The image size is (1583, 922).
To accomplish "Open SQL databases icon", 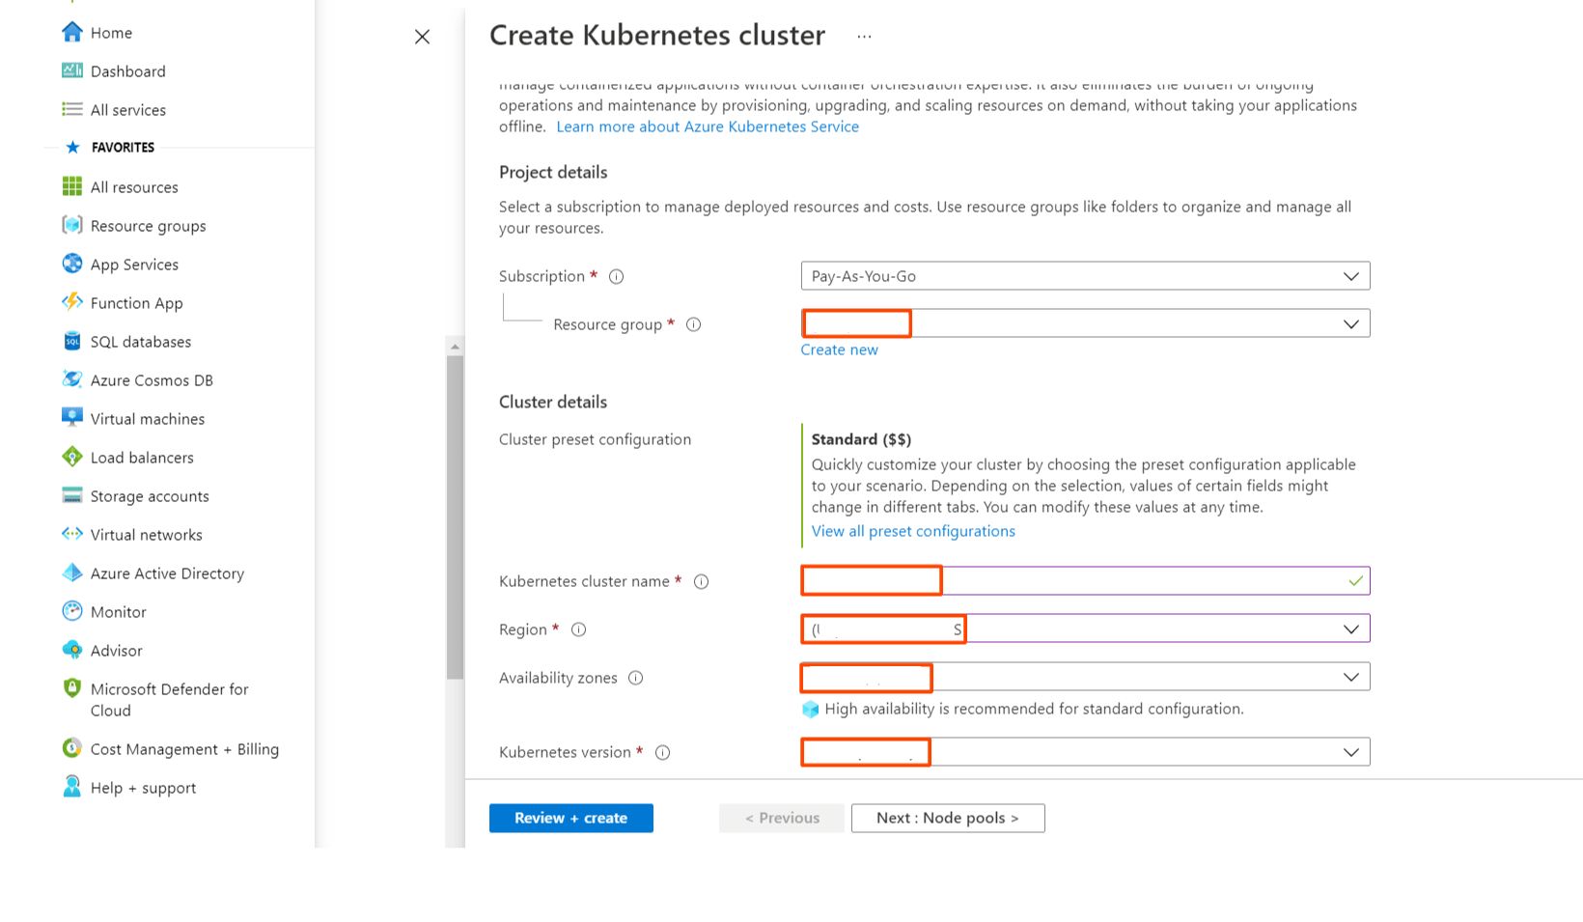I will pos(72,341).
